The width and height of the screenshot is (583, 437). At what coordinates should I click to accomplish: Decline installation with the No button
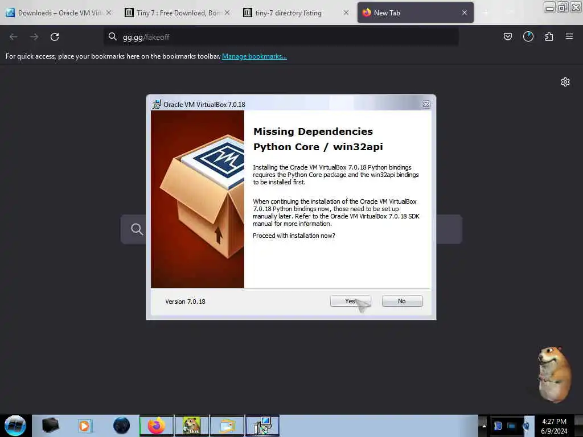pyautogui.click(x=402, y=301)
